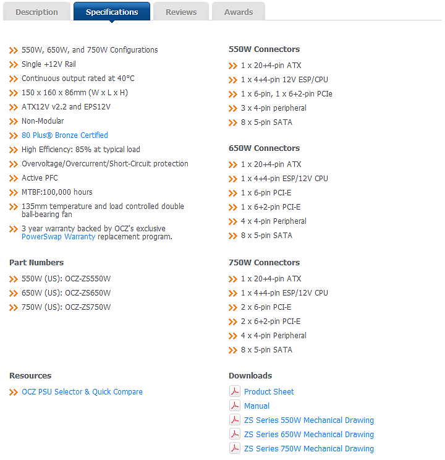This screenshot has width=445, height=460.
Task: Switch to the Description tab
Action: [x=36, y=12]
